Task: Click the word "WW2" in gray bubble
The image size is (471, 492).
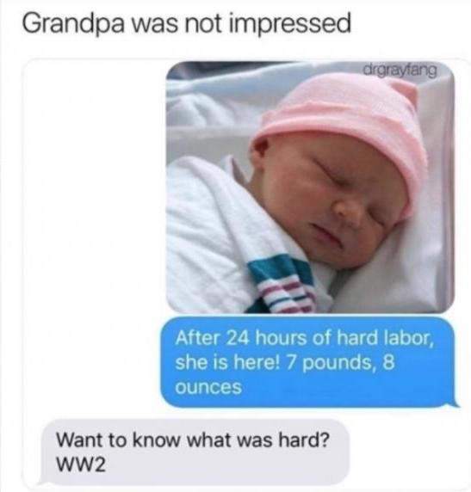Action: 81,464
